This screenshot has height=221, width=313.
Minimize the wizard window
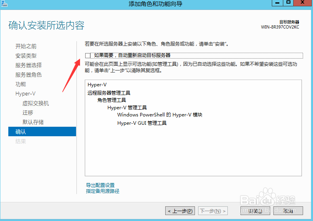point(277,3)
